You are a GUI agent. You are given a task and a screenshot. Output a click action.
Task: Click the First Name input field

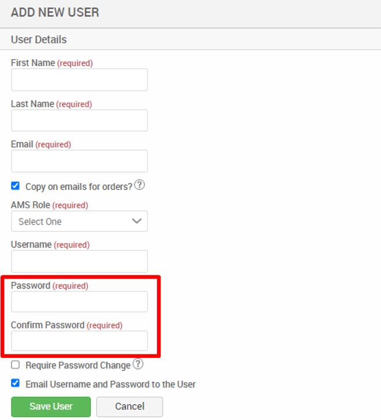79,79
